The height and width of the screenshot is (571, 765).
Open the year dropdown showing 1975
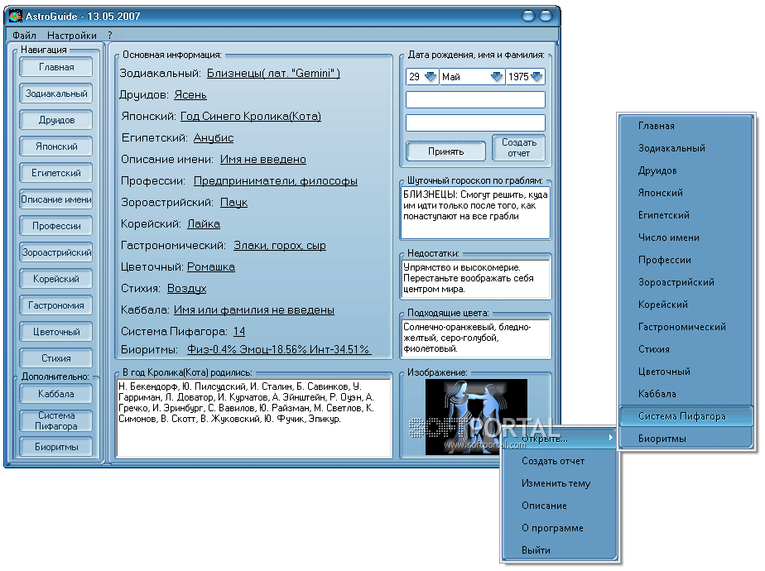536,77
